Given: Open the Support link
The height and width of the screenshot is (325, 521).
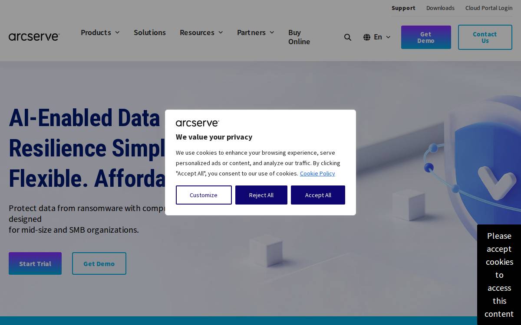Looking at the screenshot, I should (x=403, y=8).
